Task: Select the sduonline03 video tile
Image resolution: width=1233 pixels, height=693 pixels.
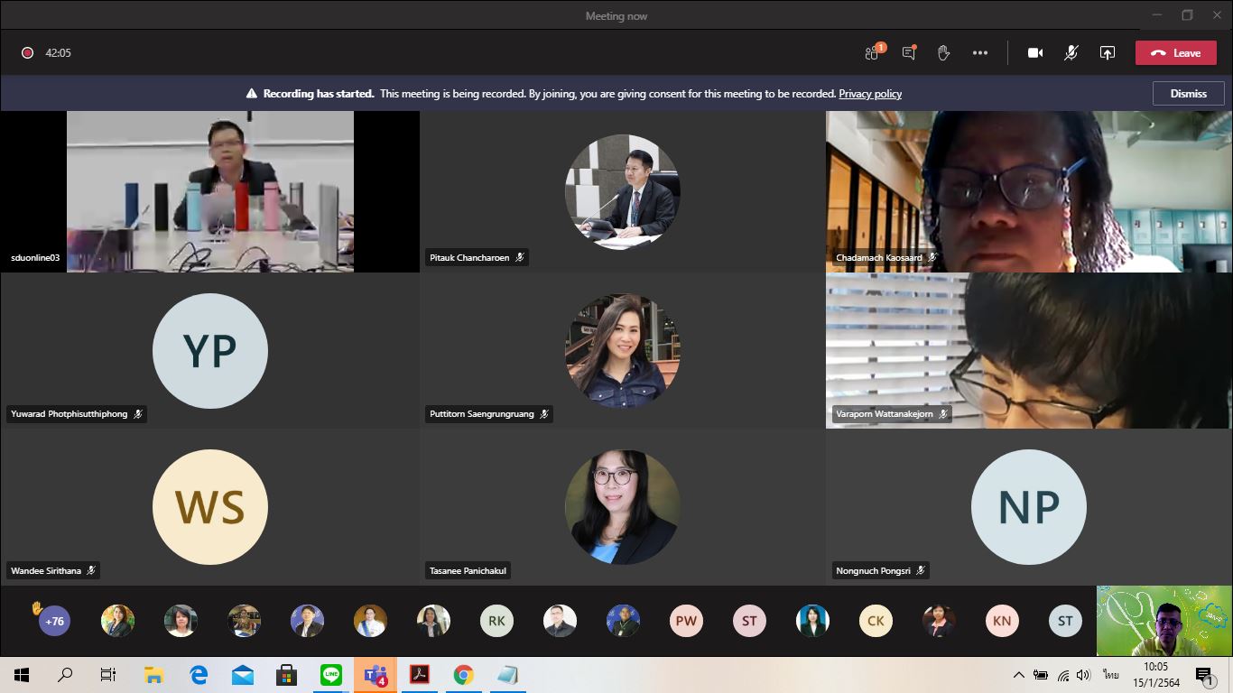Action: [x=209, y=191]
